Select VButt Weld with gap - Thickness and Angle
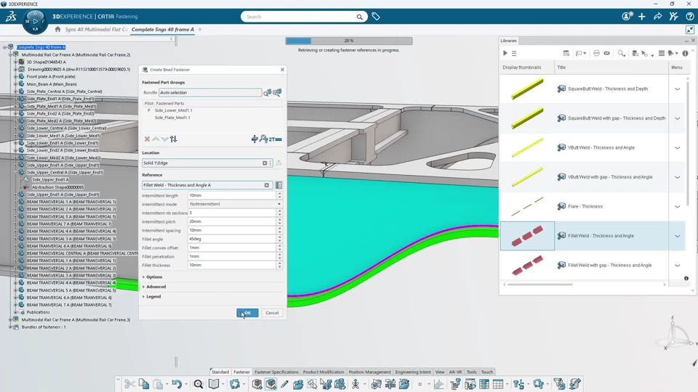This screenshot has width=698, height=392. [610, 177]
